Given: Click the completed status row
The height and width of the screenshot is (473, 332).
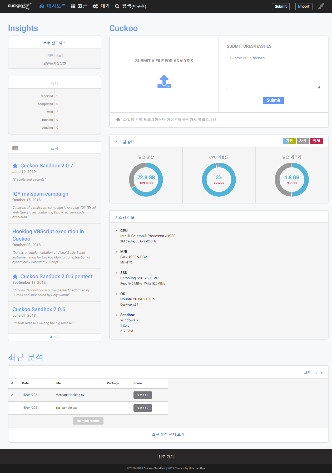Looking at the screenshot, I should (55, 104).
